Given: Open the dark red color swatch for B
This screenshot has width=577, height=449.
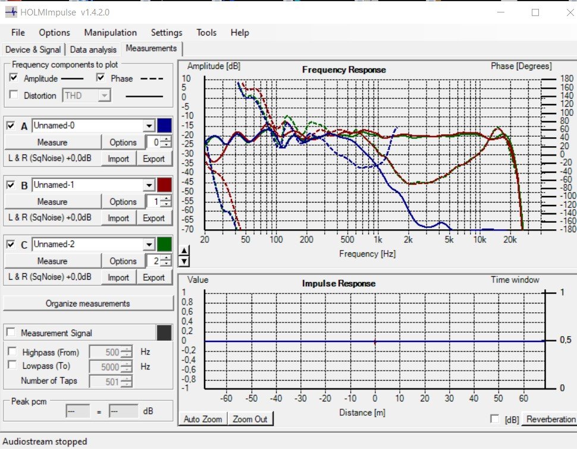Looking at the screenshot, I should pos(165,185).
